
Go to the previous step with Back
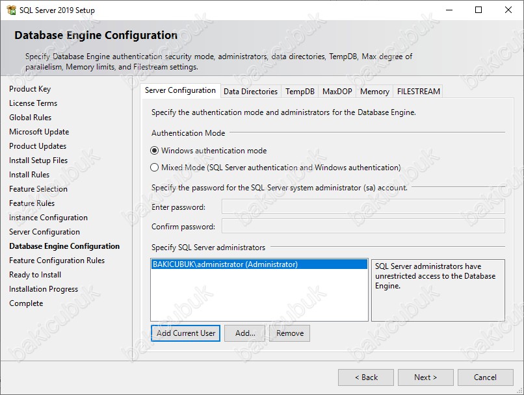pos(366,377)
